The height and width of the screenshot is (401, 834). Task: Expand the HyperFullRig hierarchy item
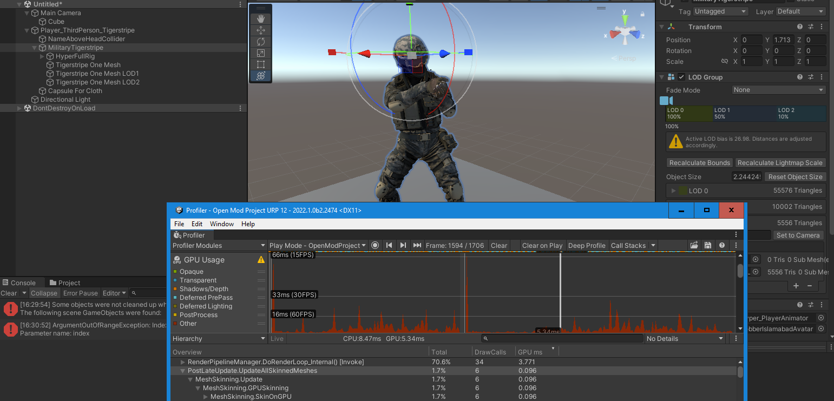pyautogui.click(x=42, y=56)
